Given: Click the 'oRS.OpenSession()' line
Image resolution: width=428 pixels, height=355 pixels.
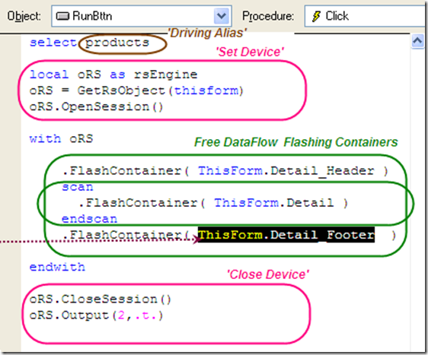Looking at the screenshot, I should 97,106.
